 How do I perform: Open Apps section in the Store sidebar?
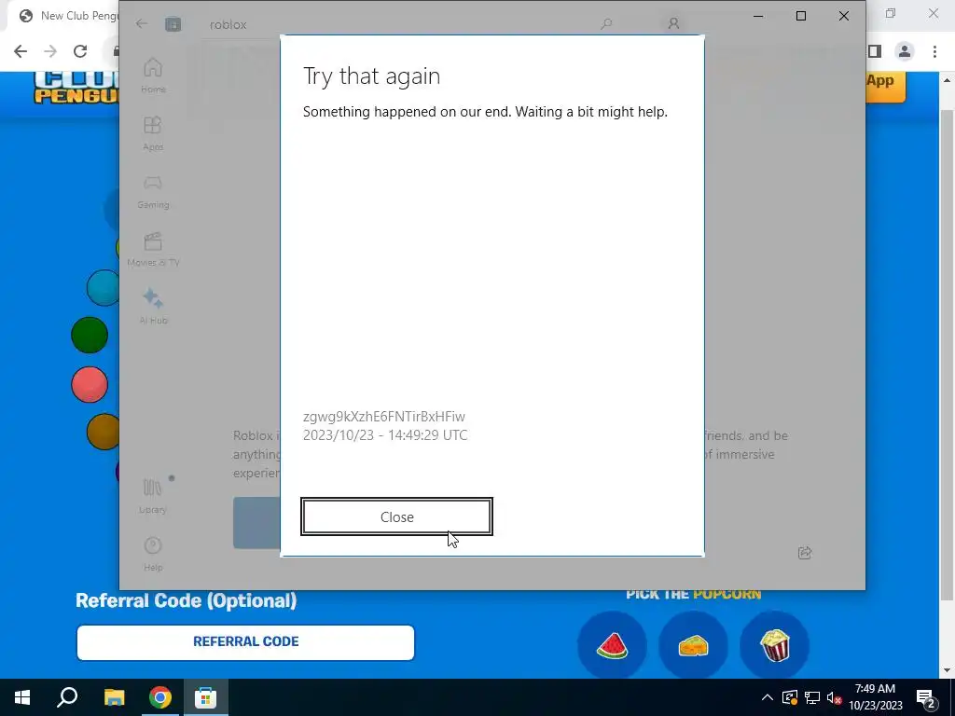(x=153, y=133)
